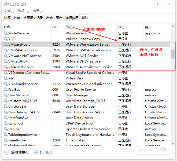Switch to the 启动 tab
This screenshot has width=177, height=161.
click(x=49, y=18)
